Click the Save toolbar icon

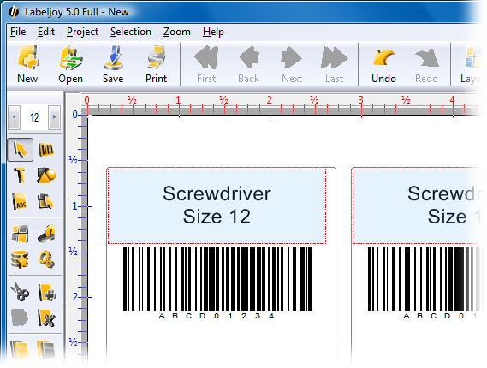[113, 64]
